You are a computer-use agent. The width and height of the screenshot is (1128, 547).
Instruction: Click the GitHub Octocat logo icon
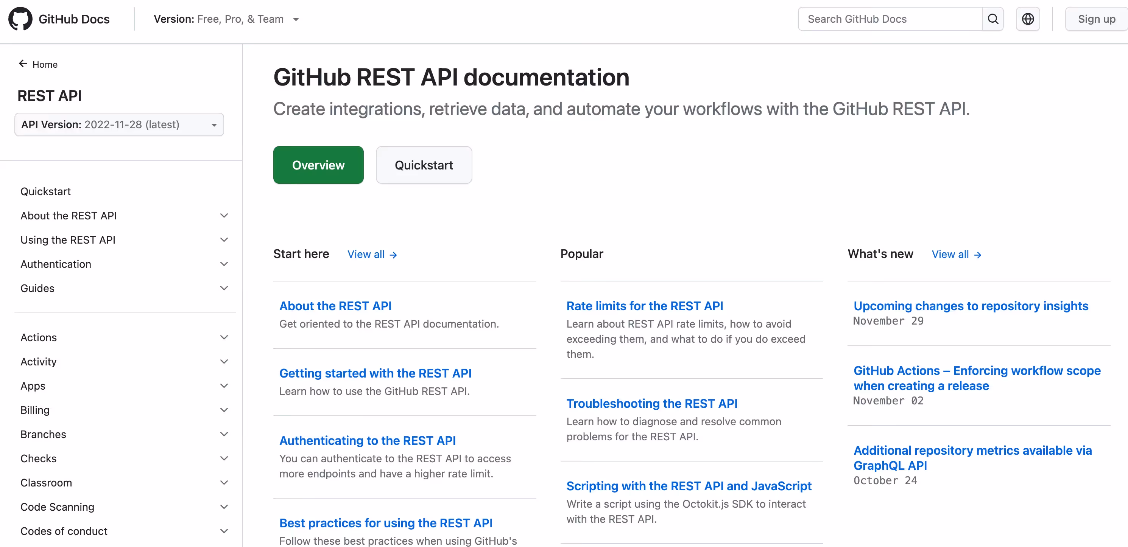coord(20,19)
